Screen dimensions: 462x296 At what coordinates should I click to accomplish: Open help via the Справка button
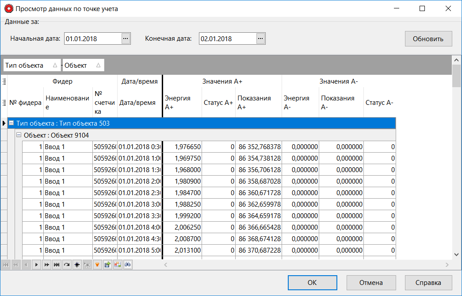[x=428, y=283]
